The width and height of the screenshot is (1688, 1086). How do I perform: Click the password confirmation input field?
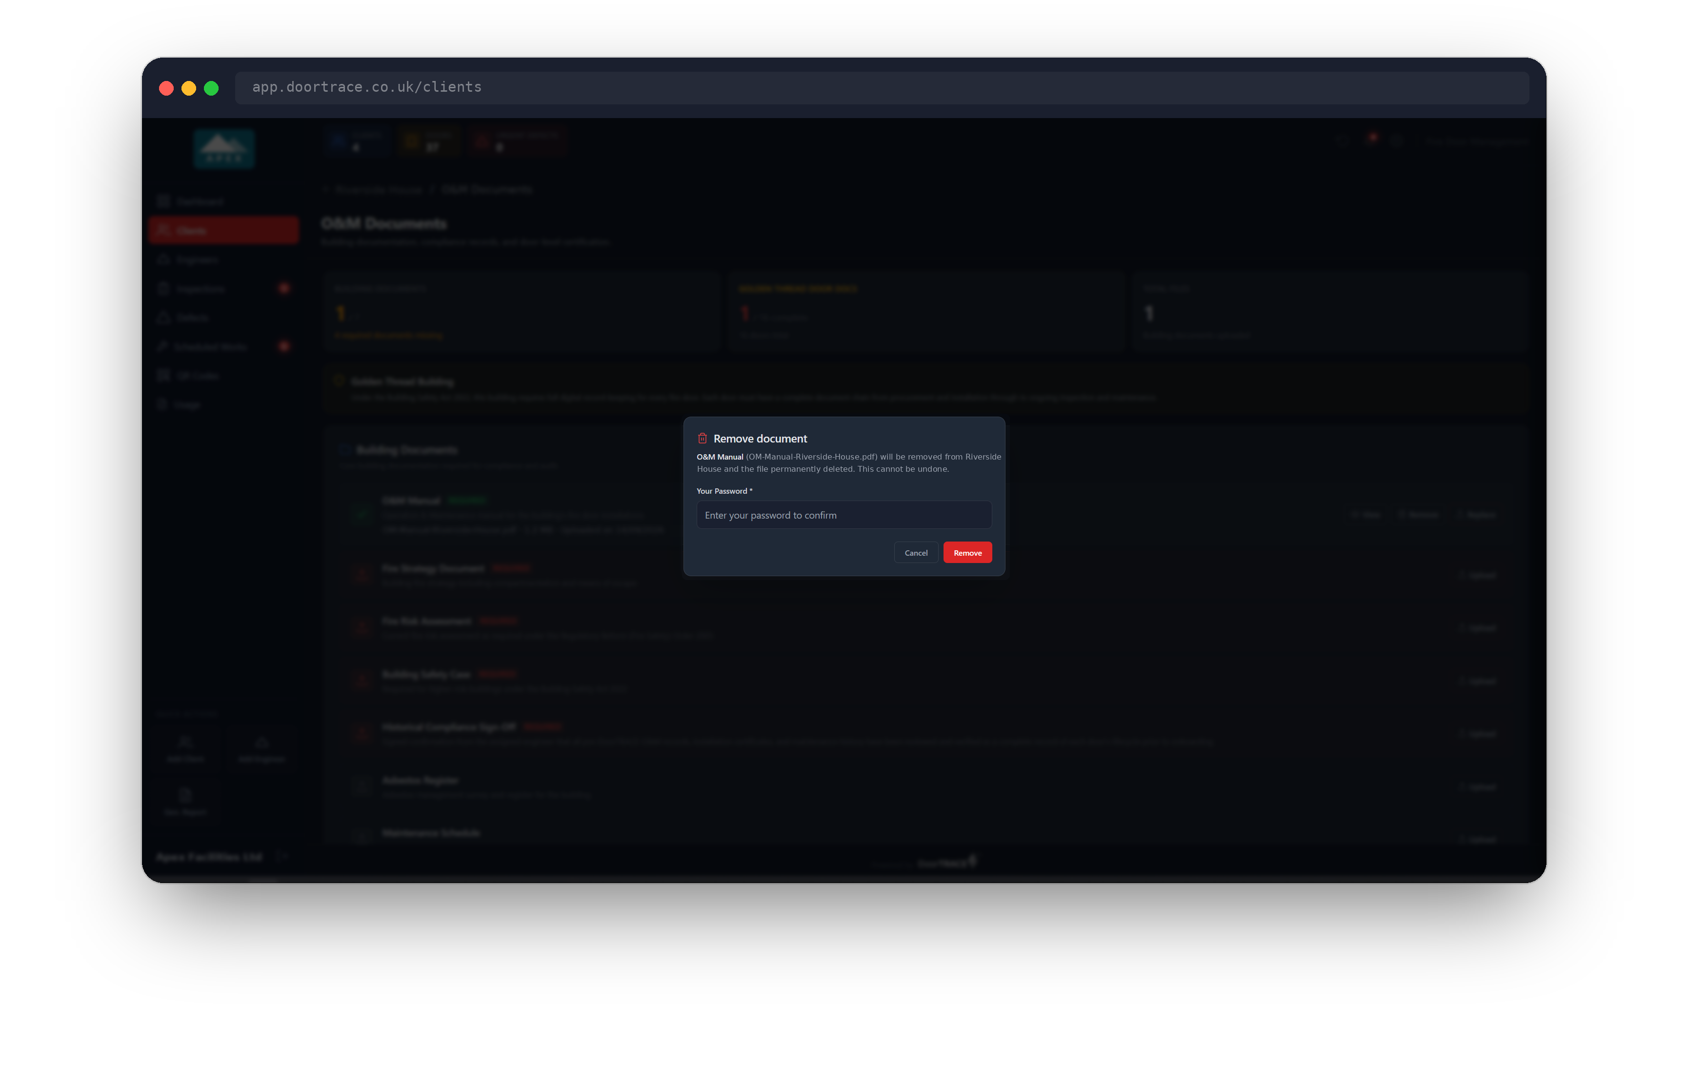[844, 515]
